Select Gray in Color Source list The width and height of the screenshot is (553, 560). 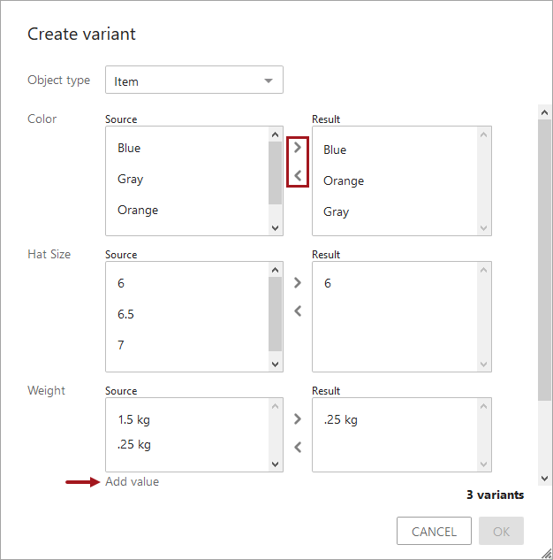(130, 179)
